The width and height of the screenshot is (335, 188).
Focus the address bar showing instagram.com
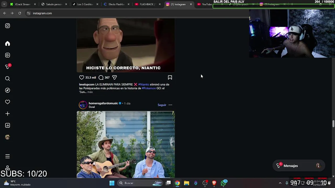coord(137,13)
